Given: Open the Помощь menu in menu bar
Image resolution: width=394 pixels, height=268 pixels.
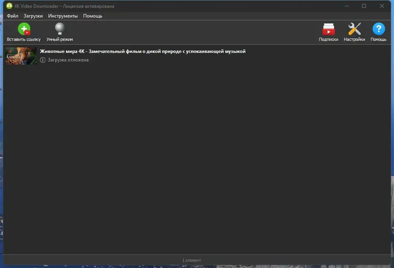Looking at the screenshot, I should pos(93,16).
